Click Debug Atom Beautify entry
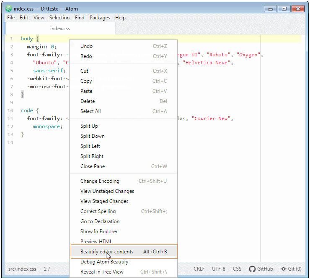The width and height of the screenshot is (310, 279). coord(104,262)
